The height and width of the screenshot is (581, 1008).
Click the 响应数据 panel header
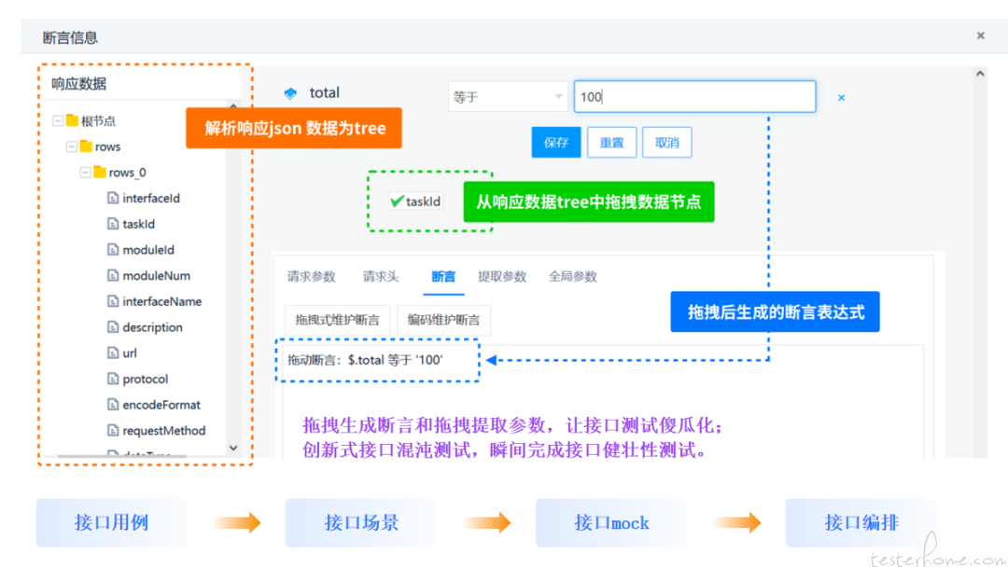tap(79, 83)
